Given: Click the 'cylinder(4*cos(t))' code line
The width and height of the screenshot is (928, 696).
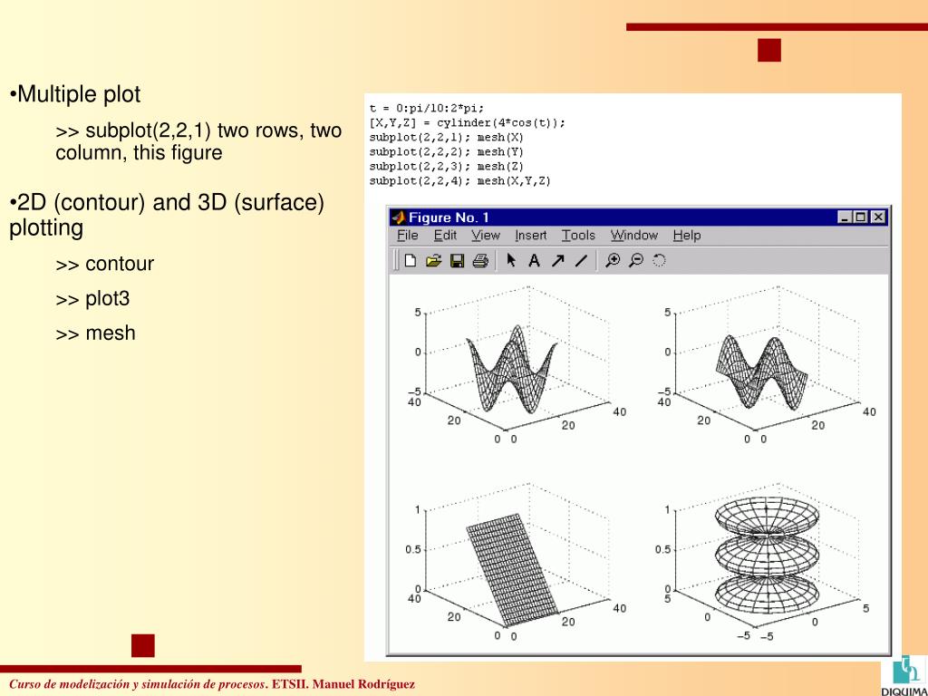Looking at the screenshot, I should click(468, 123).
